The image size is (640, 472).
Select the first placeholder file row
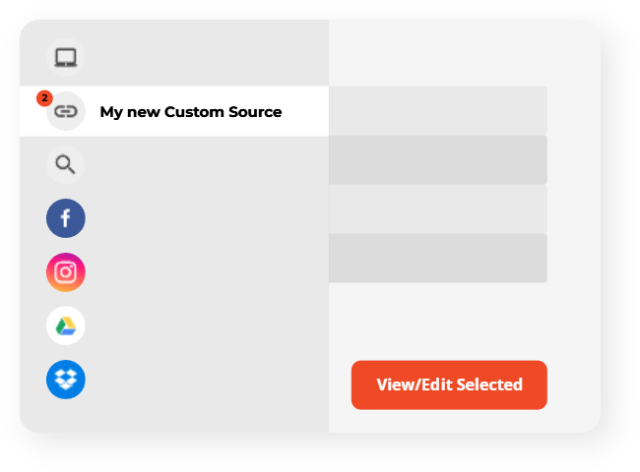click(438, 110)
